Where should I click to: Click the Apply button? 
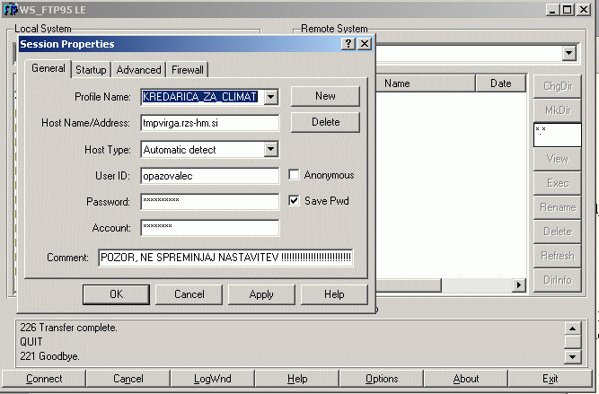tap(261, 294)
